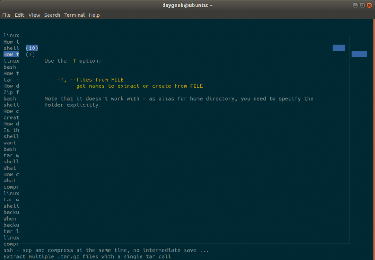375x260 pixels.
Task: Select the answer with score (10)
Action: (31, 48)
